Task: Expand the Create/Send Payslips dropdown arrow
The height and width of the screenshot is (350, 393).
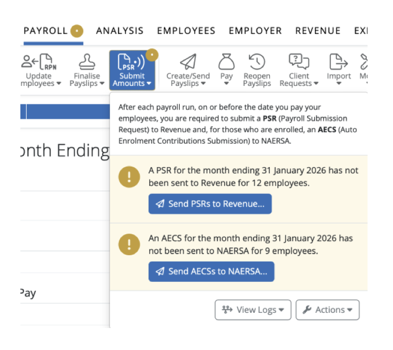Action: 203,83
